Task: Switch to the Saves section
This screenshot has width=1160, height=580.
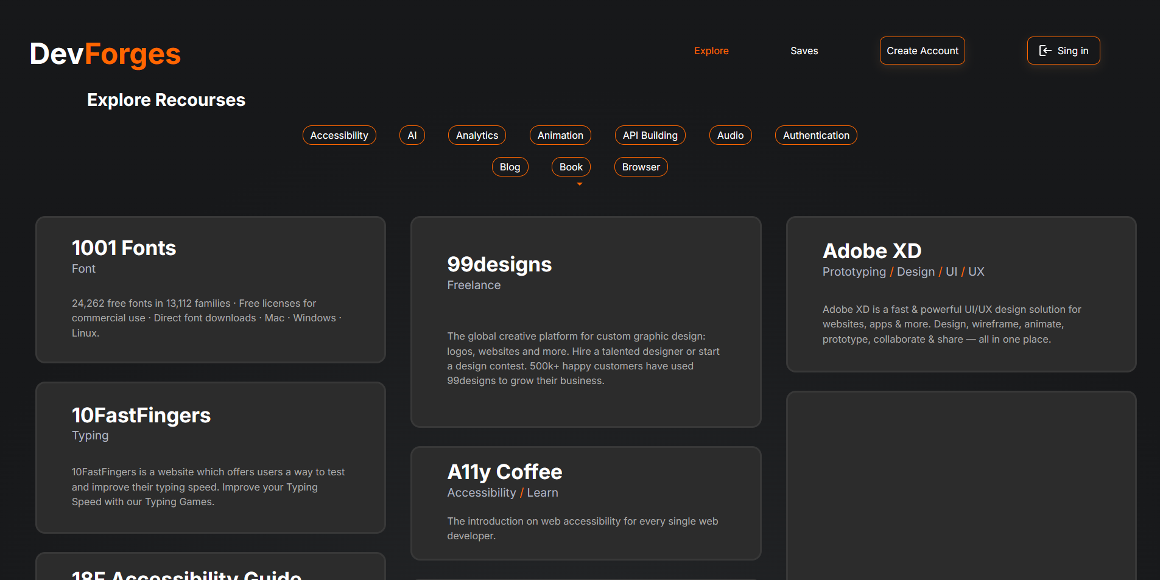Action: pos(804,51)
